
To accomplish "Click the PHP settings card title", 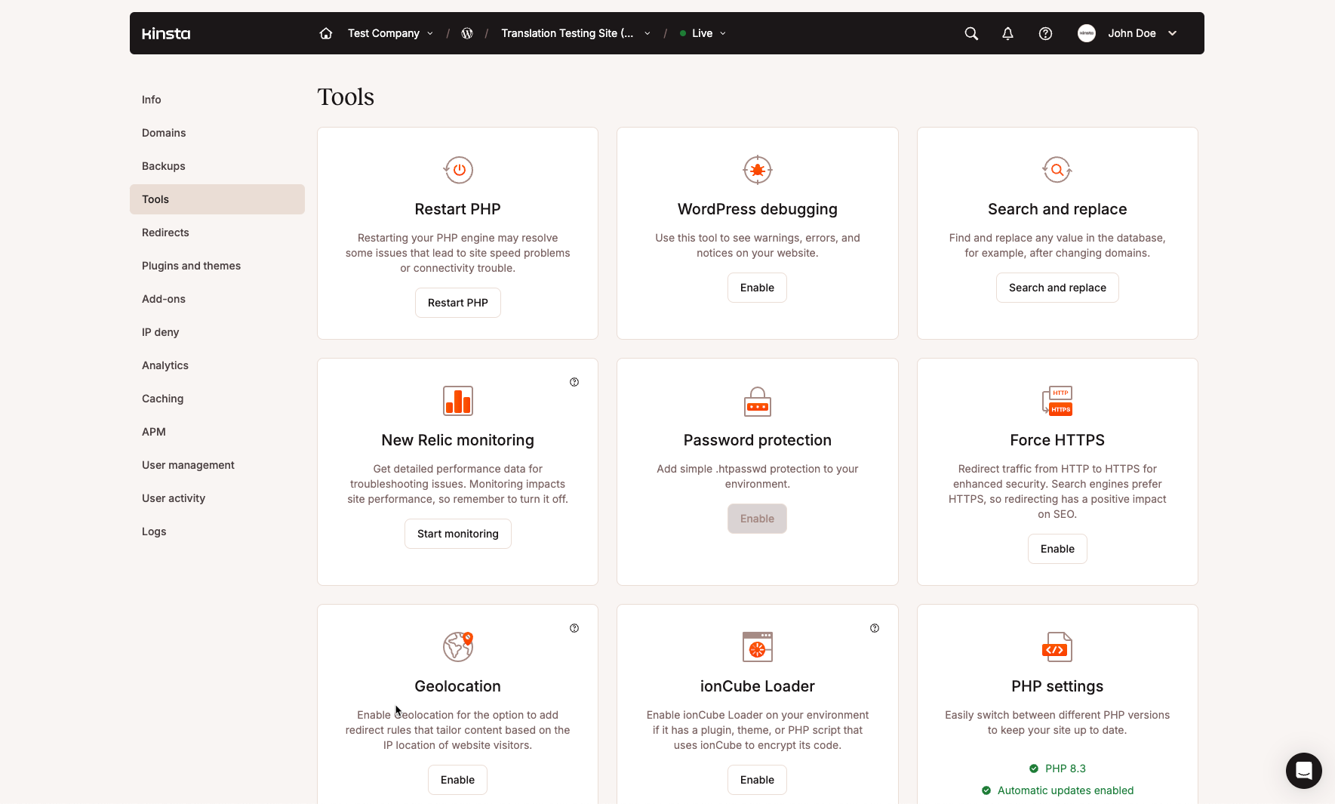I will pos(1057,686).
